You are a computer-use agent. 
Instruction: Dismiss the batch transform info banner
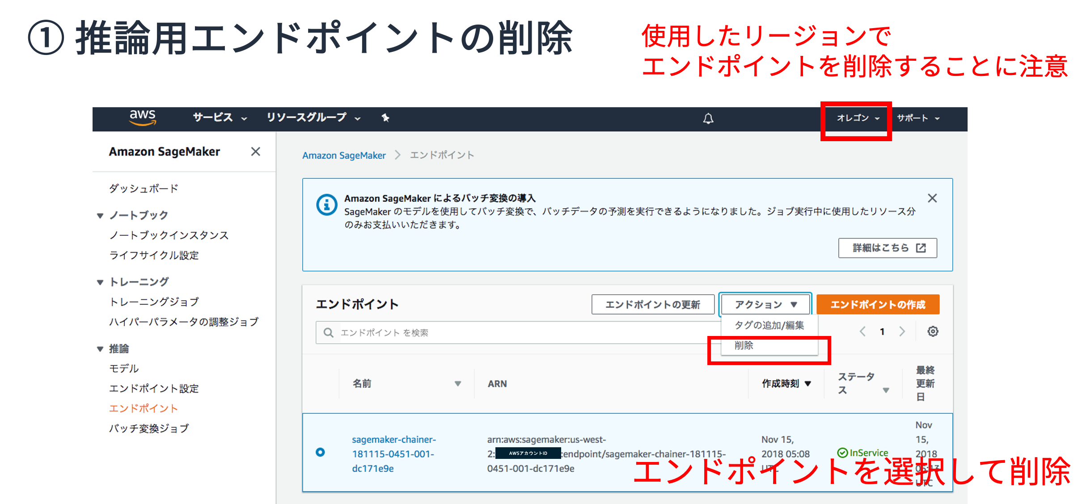point(932,198)
